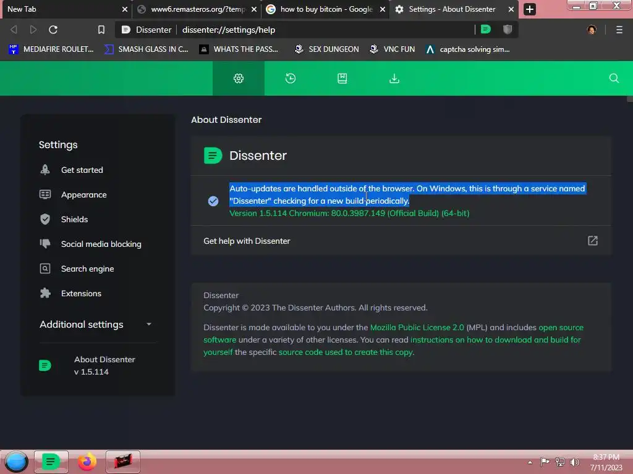Screen dimensions: 633x474
Task: Open VNC FUN bookmark
Action: tap(393, 49)
